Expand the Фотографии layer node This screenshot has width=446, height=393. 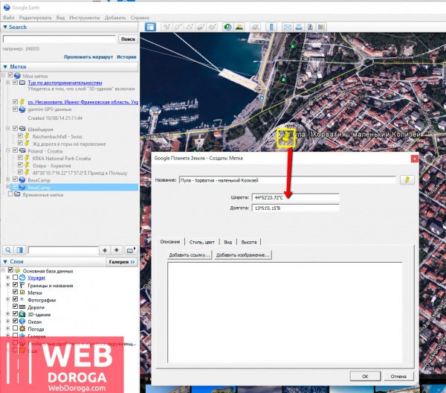(8, 299)
